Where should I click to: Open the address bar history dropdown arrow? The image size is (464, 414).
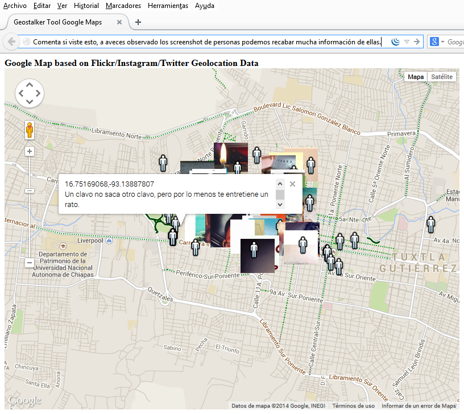coord(407,42)
